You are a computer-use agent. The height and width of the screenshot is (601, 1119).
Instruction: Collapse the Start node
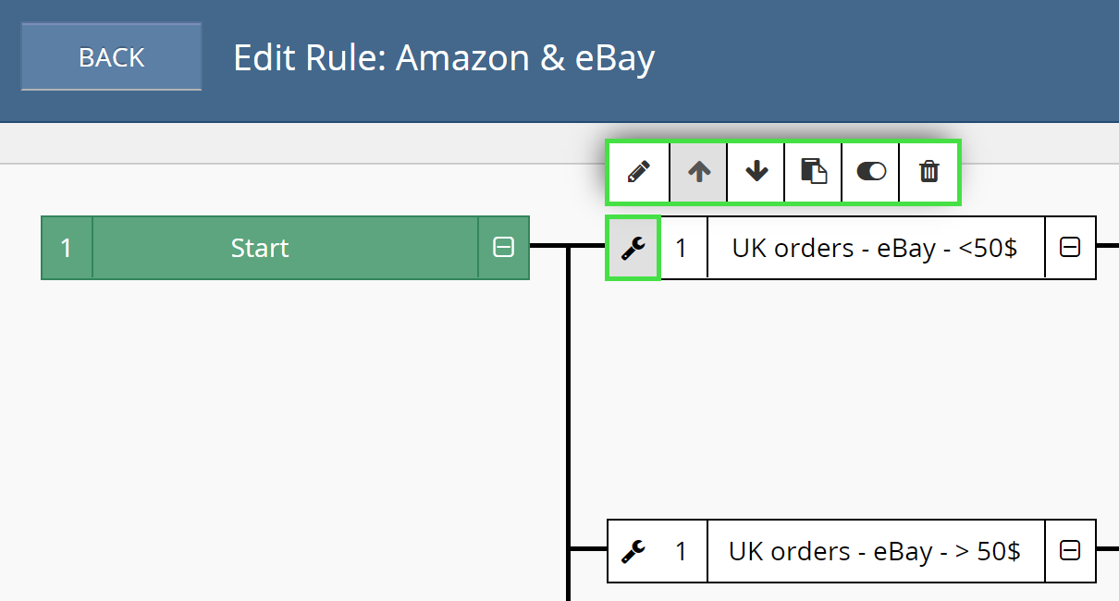(503, 248)
